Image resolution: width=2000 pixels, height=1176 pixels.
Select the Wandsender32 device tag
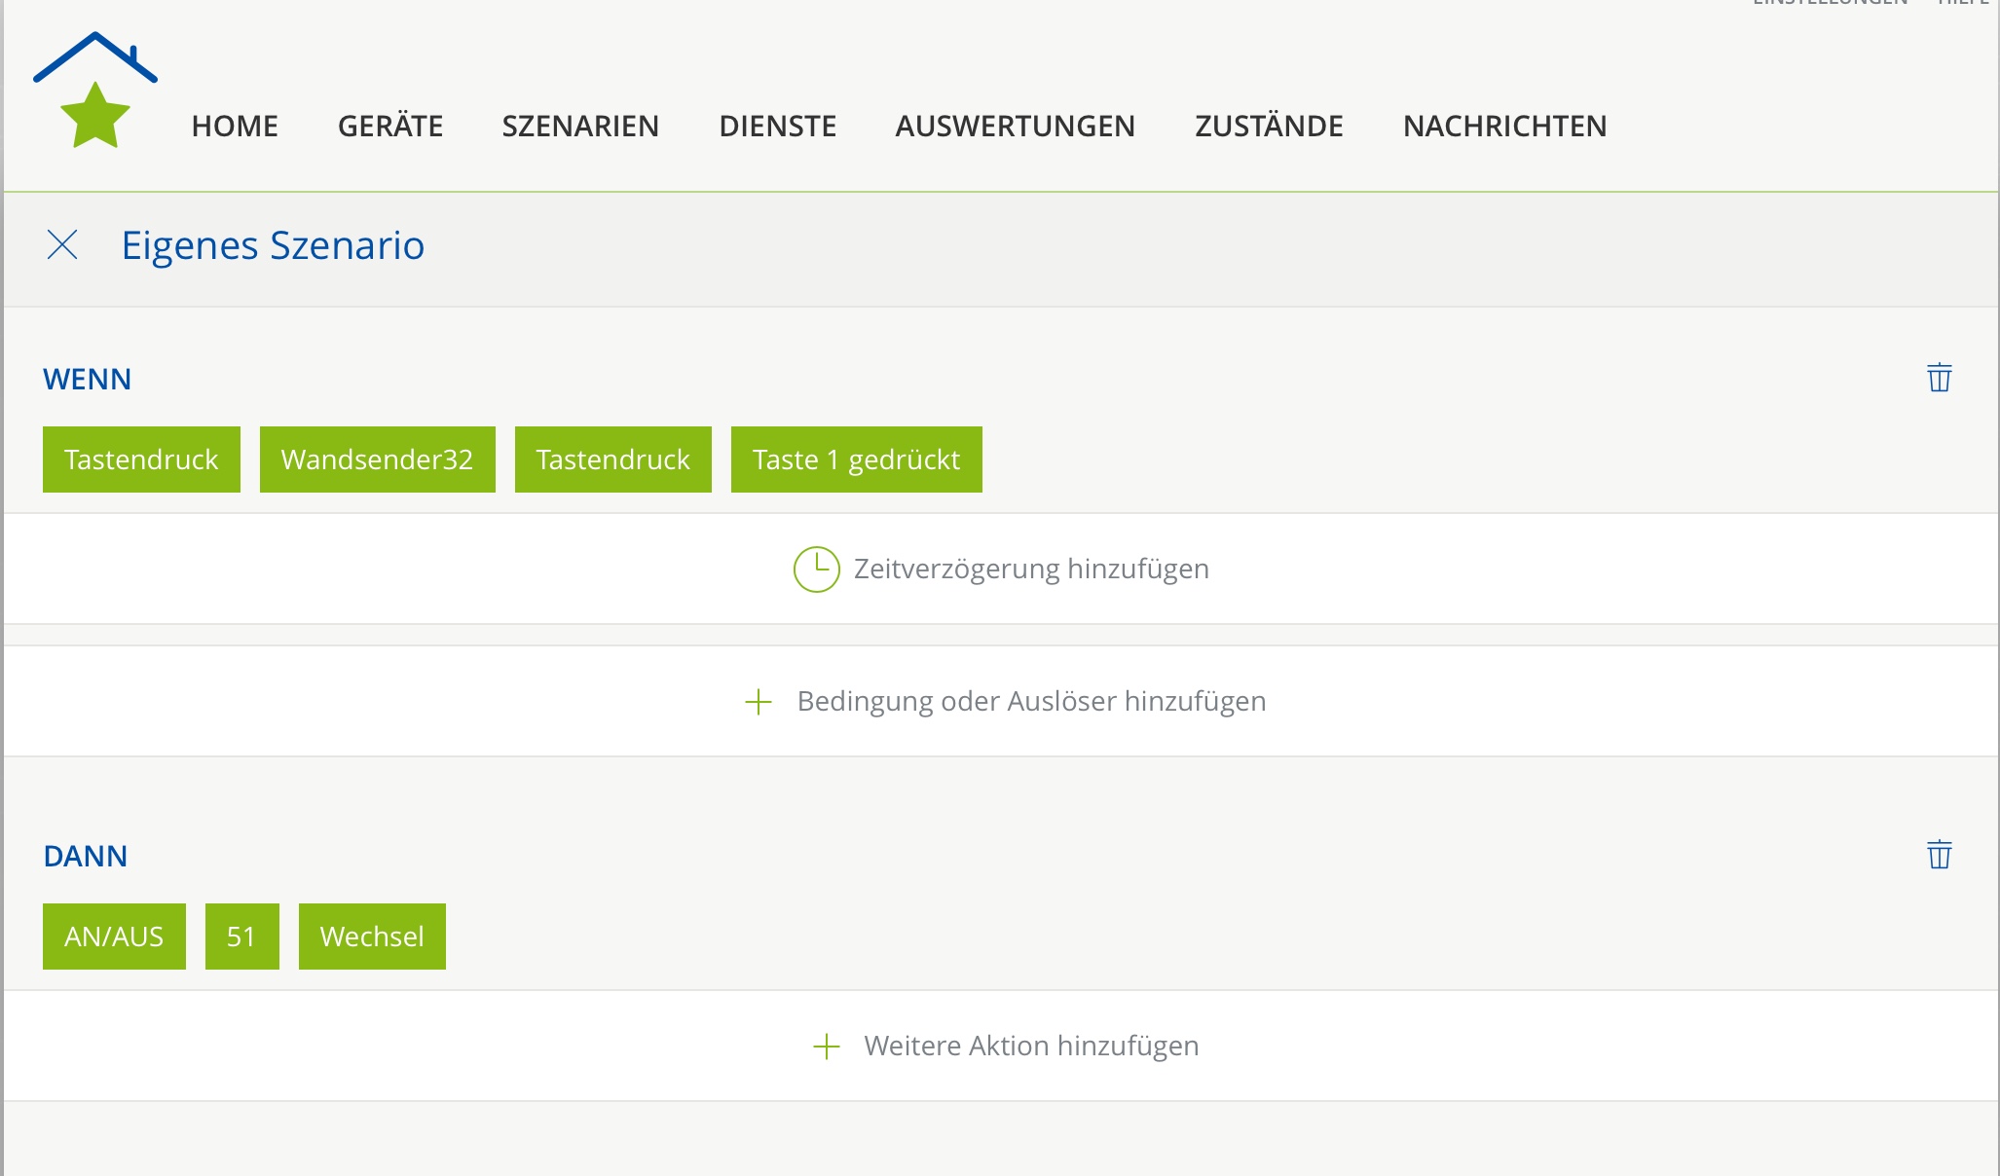pos(377,459)
